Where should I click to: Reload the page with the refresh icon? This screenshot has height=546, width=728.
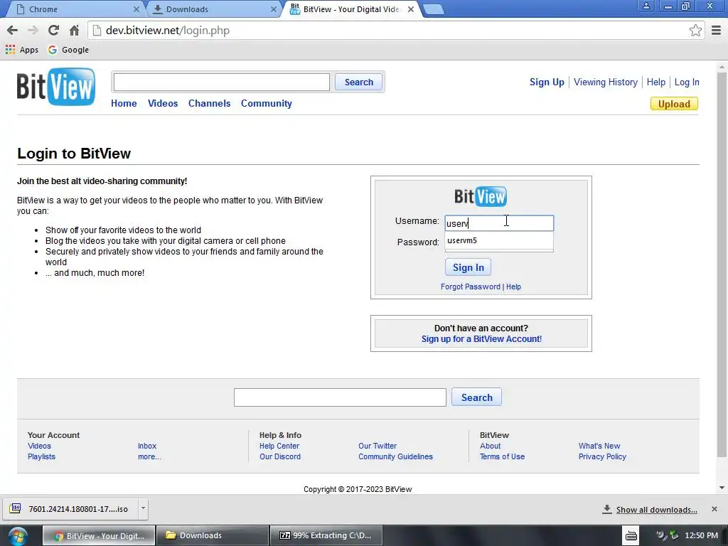click(53, 31)
